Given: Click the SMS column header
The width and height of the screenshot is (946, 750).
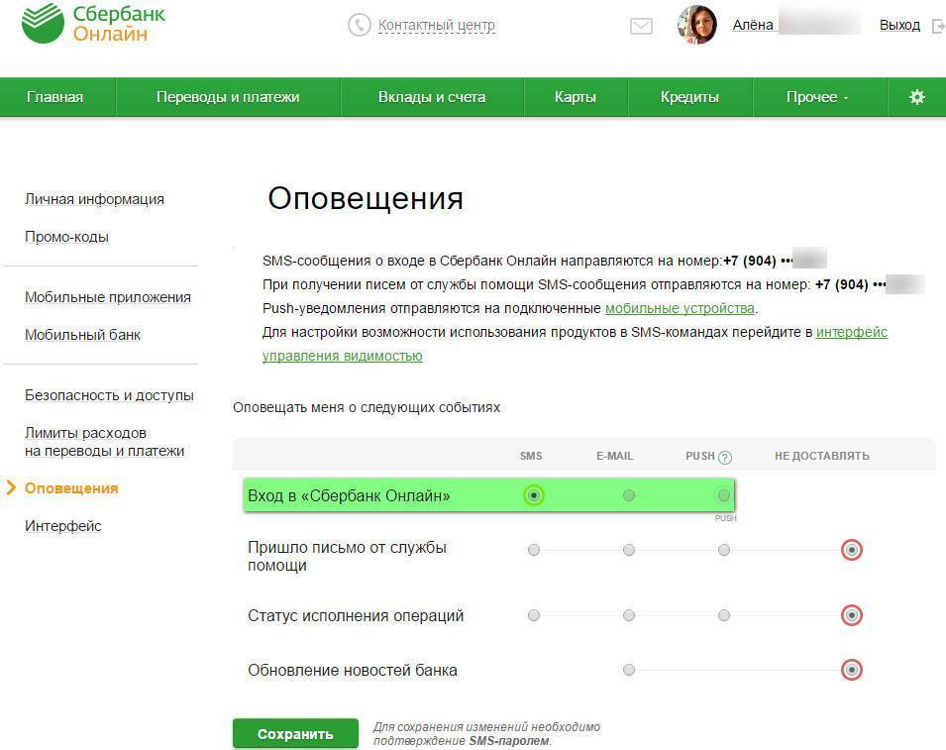Looking at the screenshot, I should coord(531,456).
